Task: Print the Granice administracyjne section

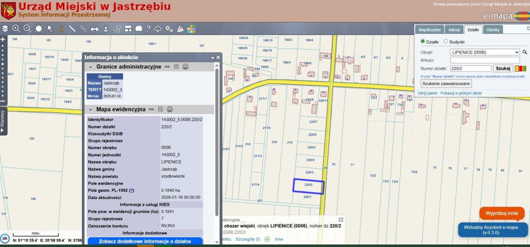Action: pyautogui.click(x=185, y=66)
